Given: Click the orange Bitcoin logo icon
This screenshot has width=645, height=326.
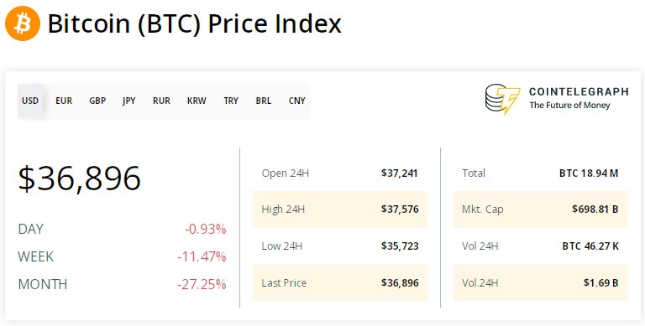Looking at the screenshot, I should tap(23, 23).
